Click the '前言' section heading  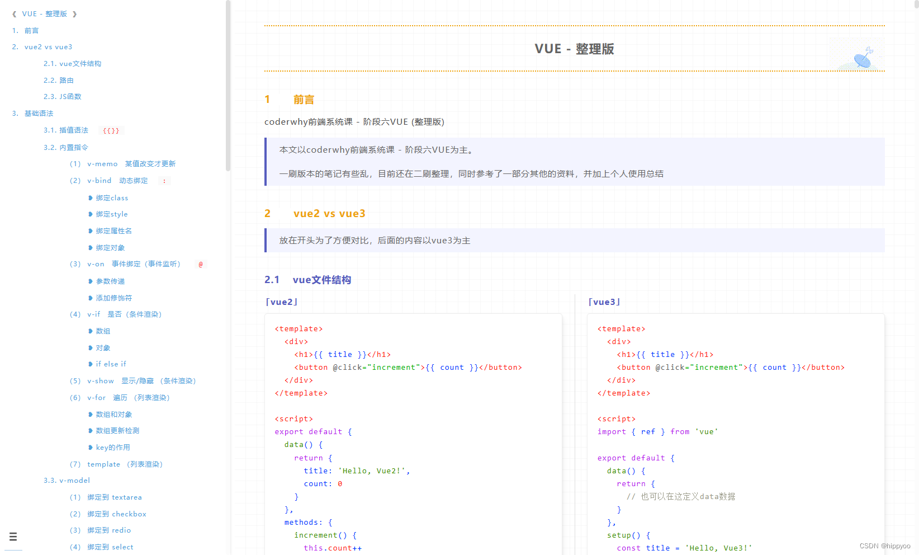(304, 100)
